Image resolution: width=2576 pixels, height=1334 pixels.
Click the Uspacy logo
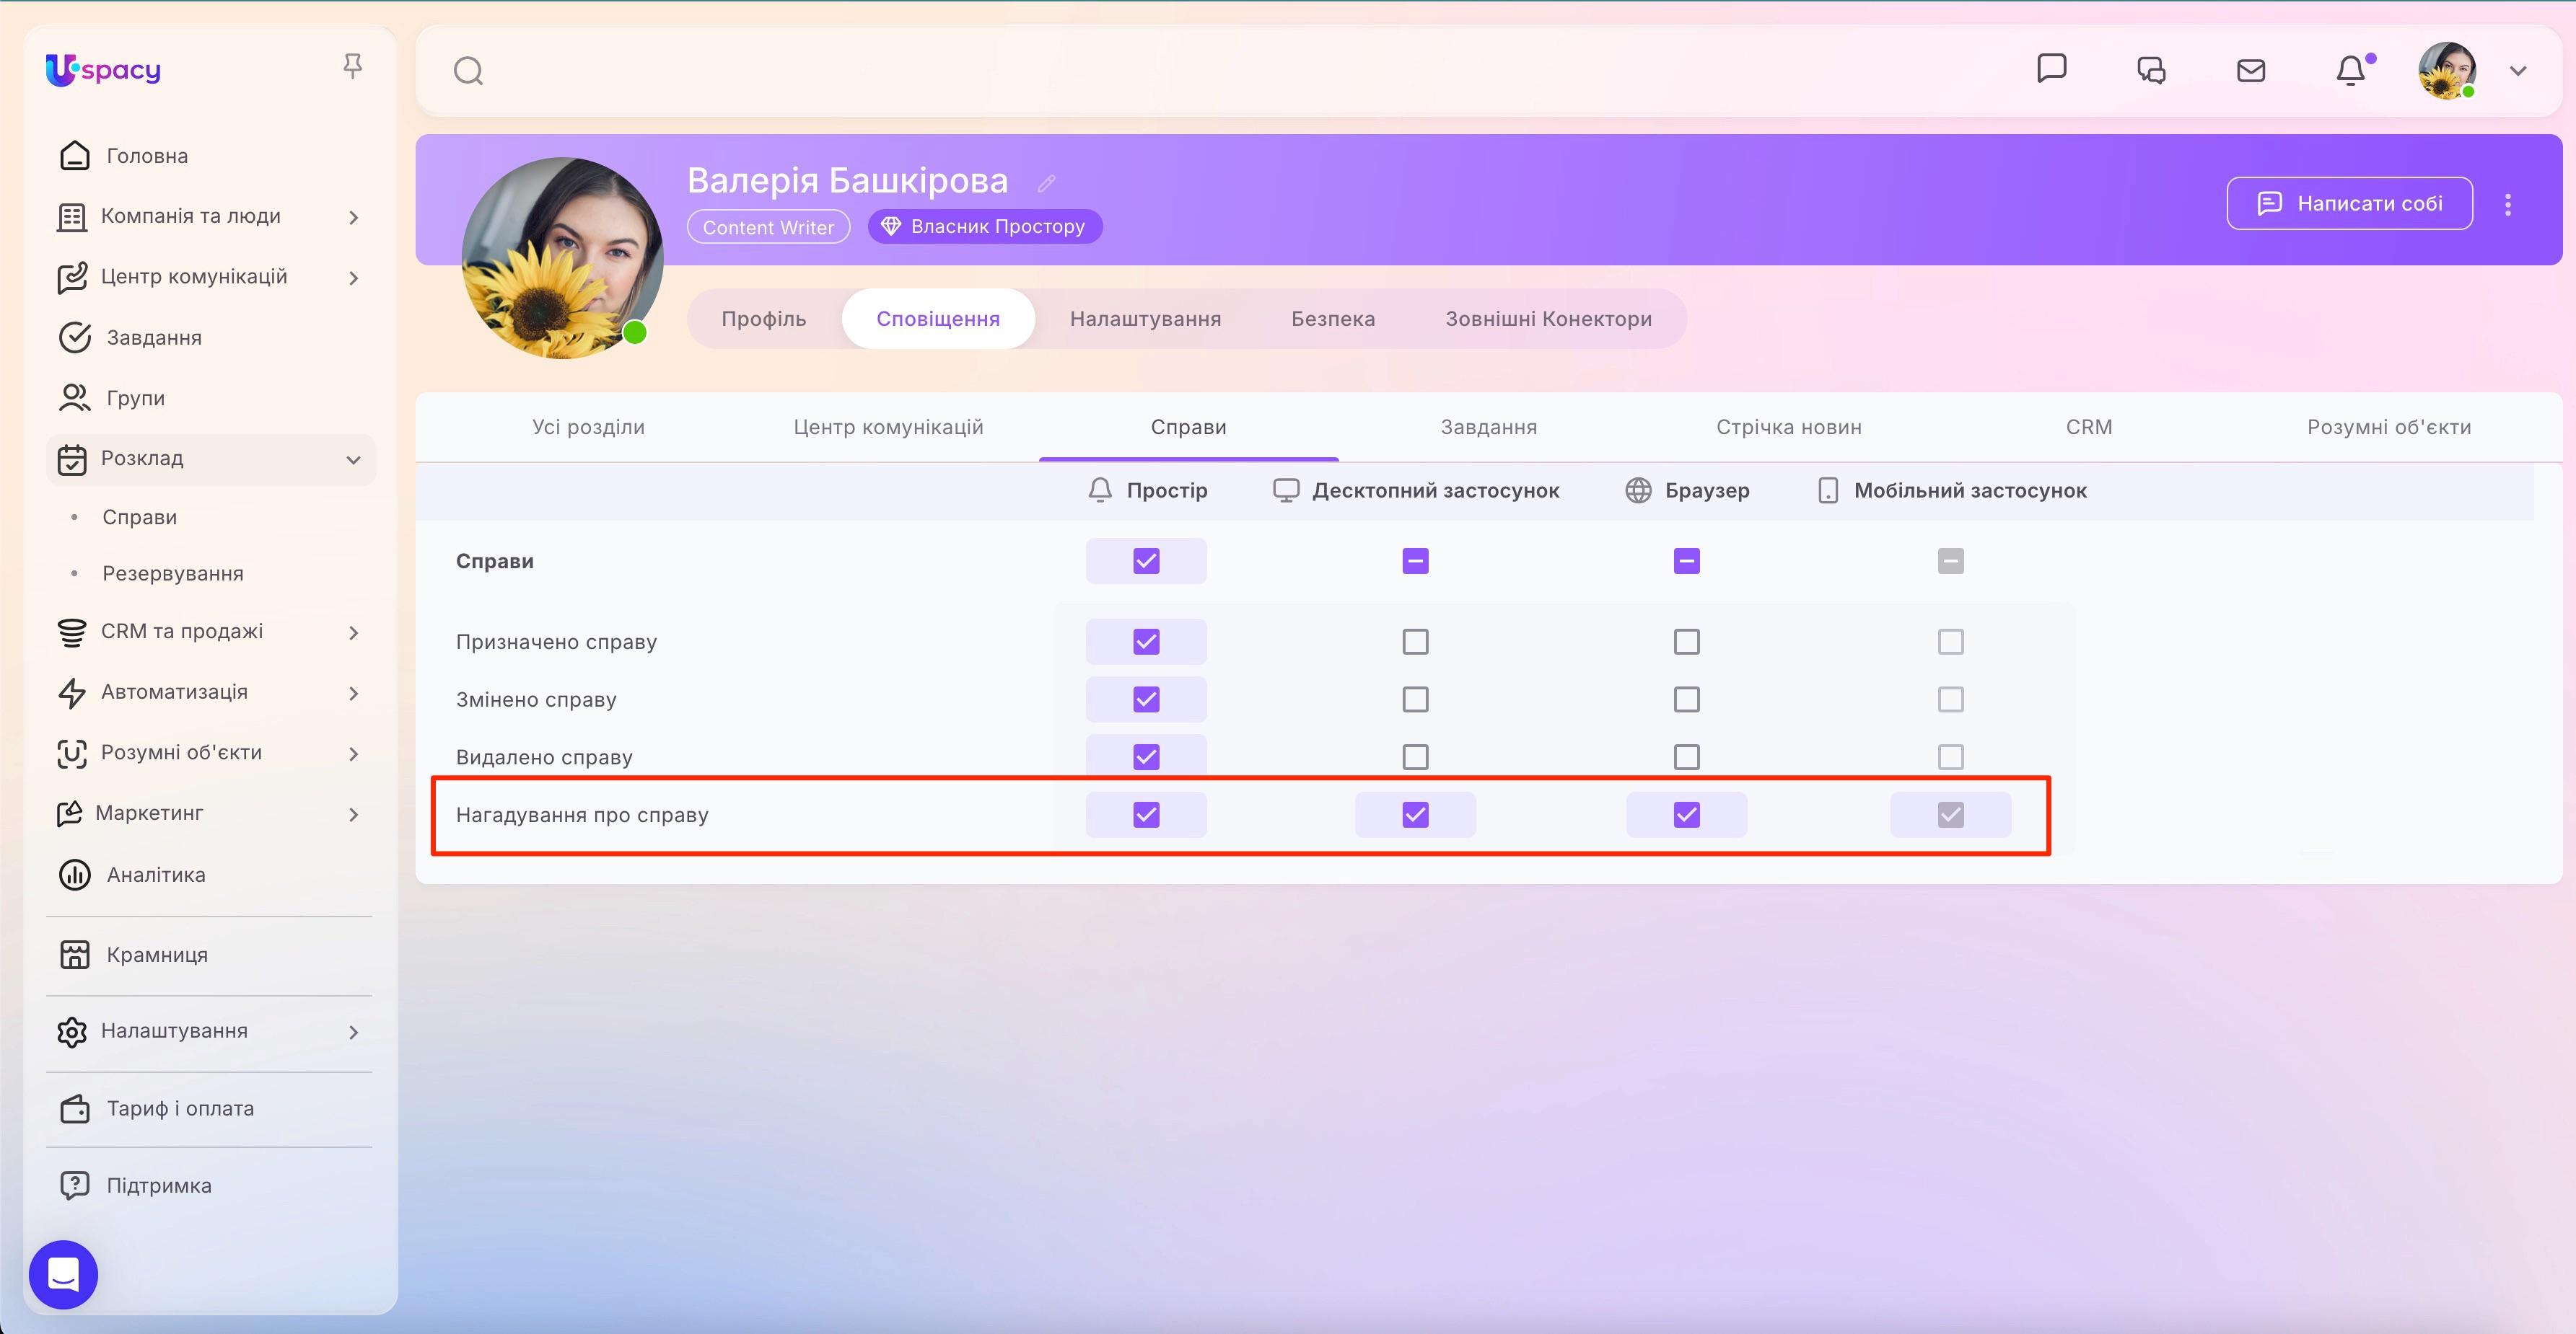[103, 69]
